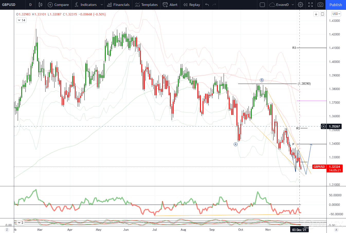Change the D time interval
This screenshot has height=233, width=346.
pyautogui.click(x=30, y=5)
